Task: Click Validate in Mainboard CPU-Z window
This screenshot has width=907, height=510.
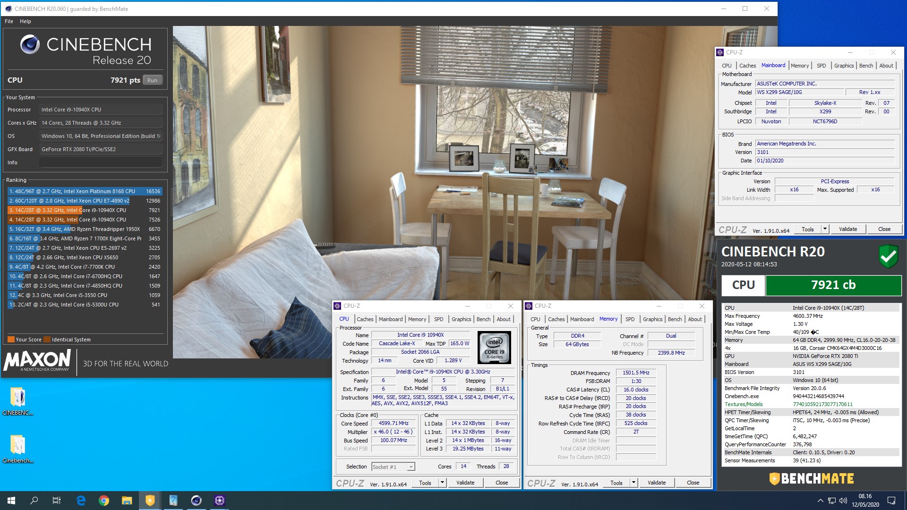Action: tap(848, 229)
